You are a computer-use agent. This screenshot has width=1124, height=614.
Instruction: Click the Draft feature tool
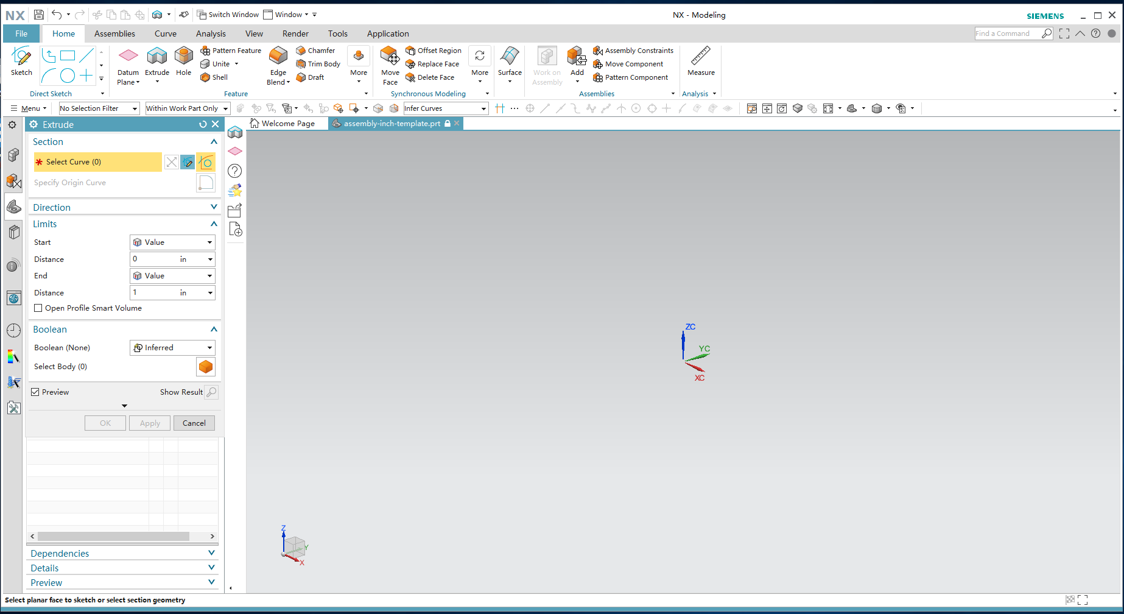point(310,77)
